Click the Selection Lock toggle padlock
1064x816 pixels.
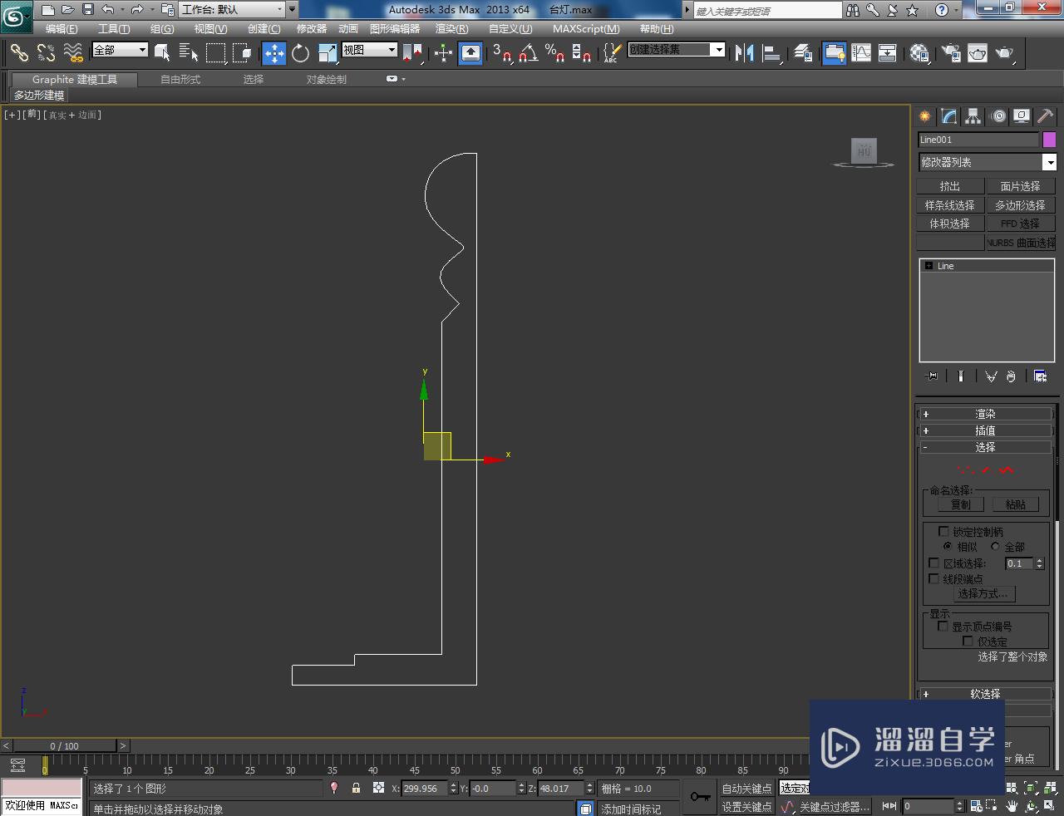pos(357,788)
